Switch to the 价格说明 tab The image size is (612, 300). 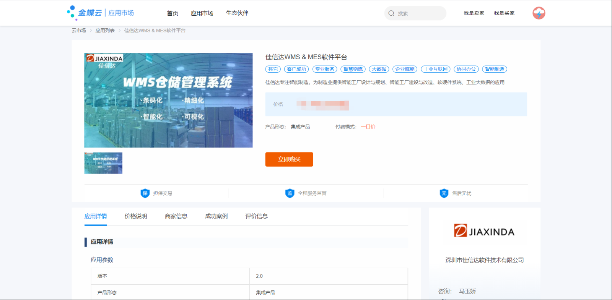(x=136, y=216)
